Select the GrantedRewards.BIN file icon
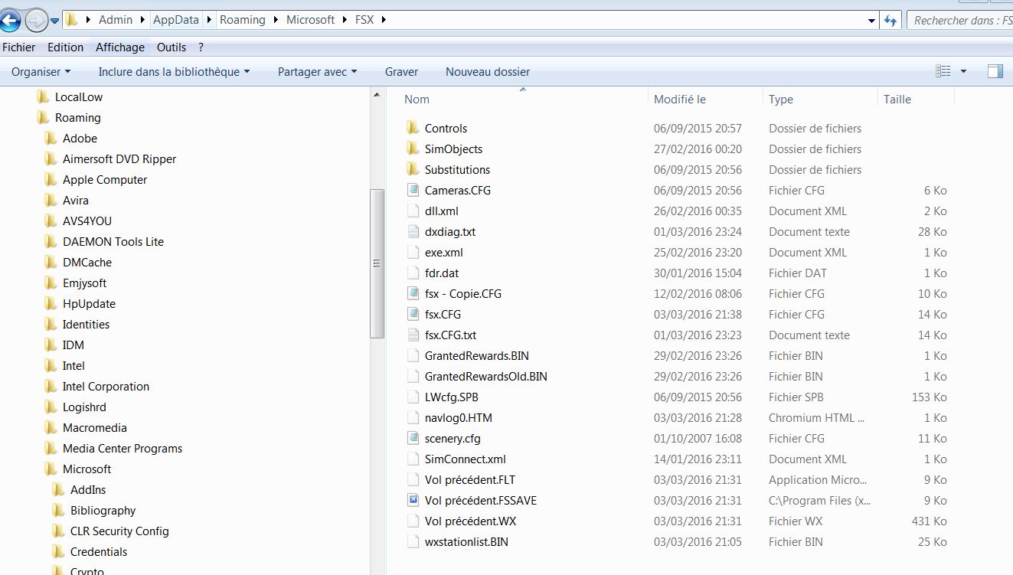1013x575 pixels. 413,355
